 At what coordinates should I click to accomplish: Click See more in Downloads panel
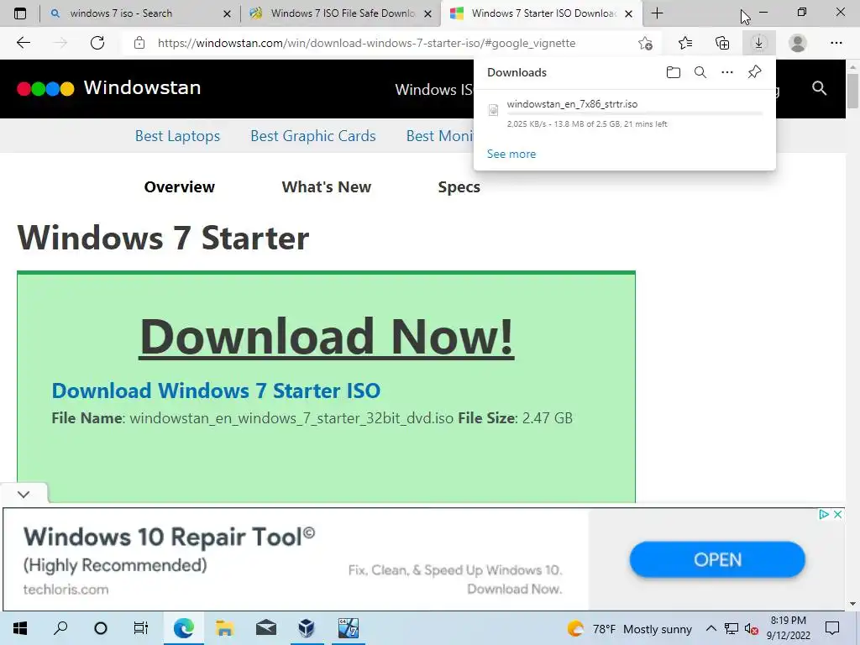click(x=511, y=154)
